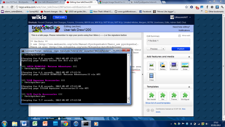Open the Other bookmarks folder

(214, 12)
